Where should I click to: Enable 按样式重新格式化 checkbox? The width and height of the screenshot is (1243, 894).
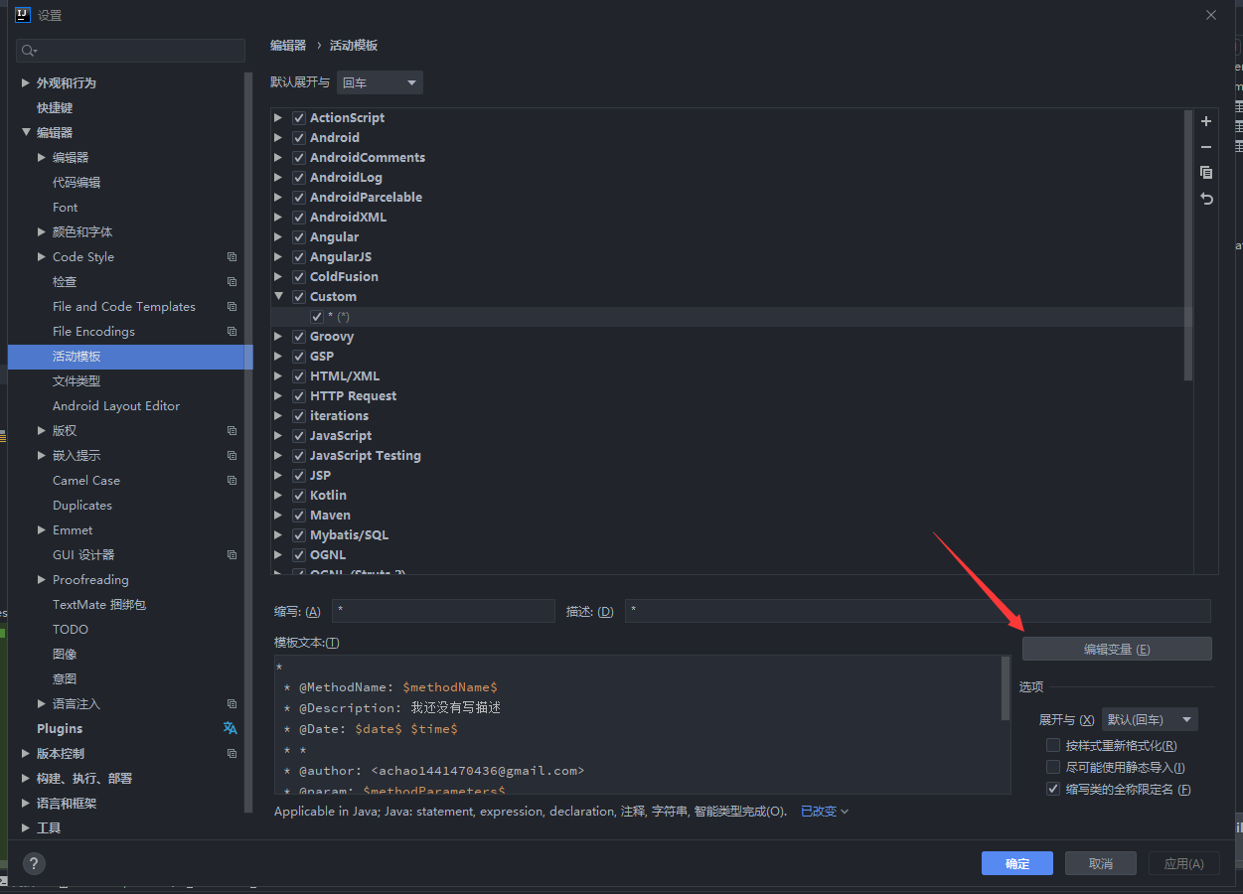1053,745
